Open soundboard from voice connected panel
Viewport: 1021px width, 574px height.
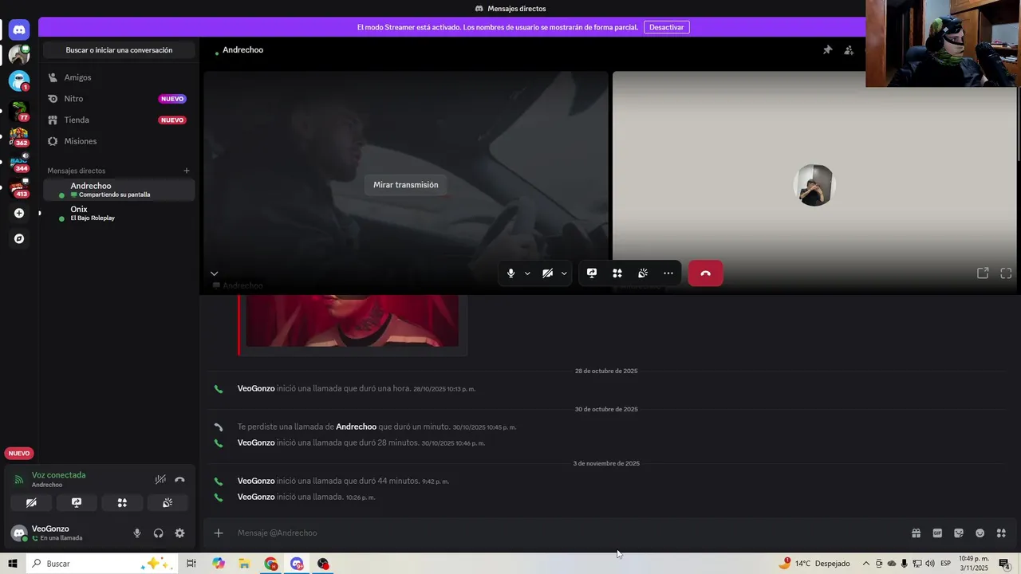(168, 503)
